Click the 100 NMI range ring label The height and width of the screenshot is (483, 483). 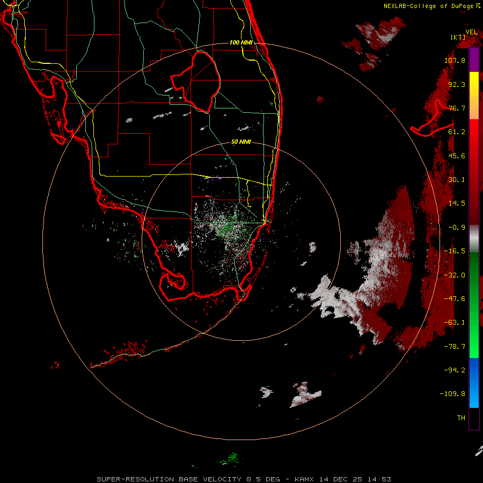pyautogui.click(x=241, y=42)
